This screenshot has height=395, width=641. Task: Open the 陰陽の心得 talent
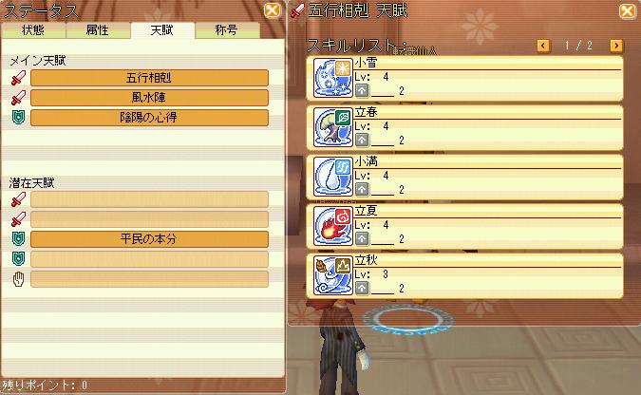[x=149, y=118]
